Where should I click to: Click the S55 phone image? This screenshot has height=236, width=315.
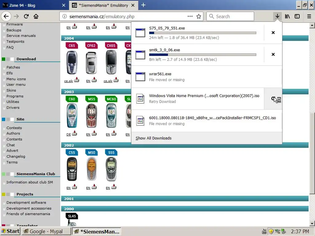tap(111, 169)
